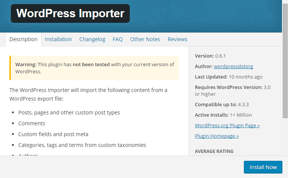
Task: Click the Version 0.6.1 text
Action: pos(210,56)
